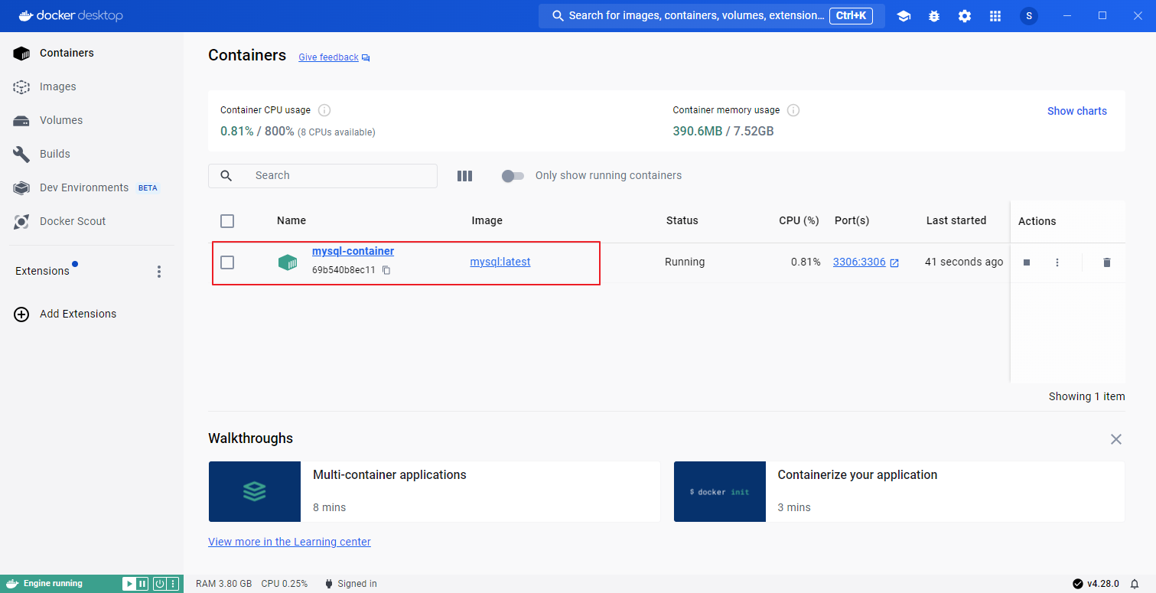This screenshot has width=1156, height=593.
Task: Open notifications bell icon
Action: 1135,584
